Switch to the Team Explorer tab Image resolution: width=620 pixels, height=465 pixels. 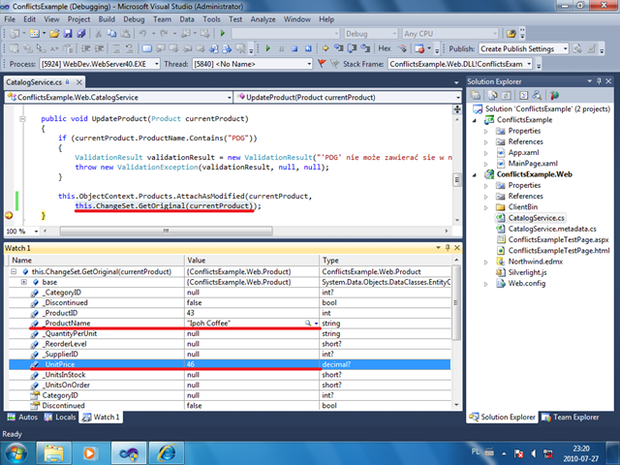pyautogui.click(x=571, y=418)
